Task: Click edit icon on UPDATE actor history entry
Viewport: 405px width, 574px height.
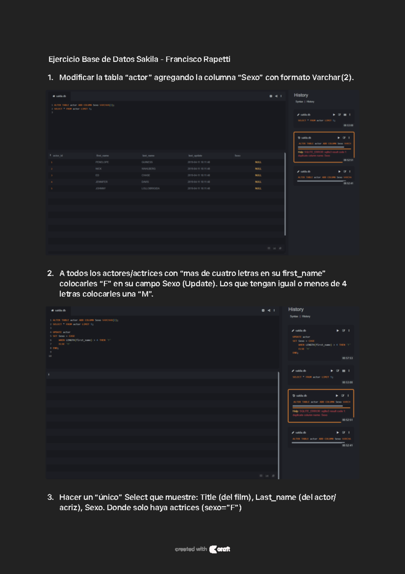Action: pyautogui.click(x=344, y=331)
